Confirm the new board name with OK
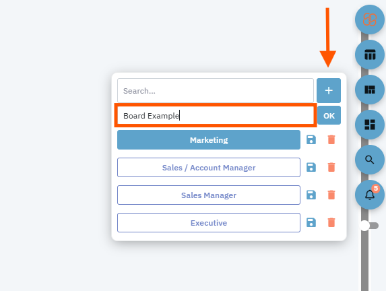Image resolution: width=386 pixels, height=291 pixels. (329, 115)
